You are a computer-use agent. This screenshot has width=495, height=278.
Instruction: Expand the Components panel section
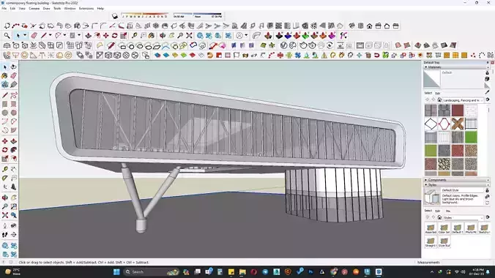426,180
